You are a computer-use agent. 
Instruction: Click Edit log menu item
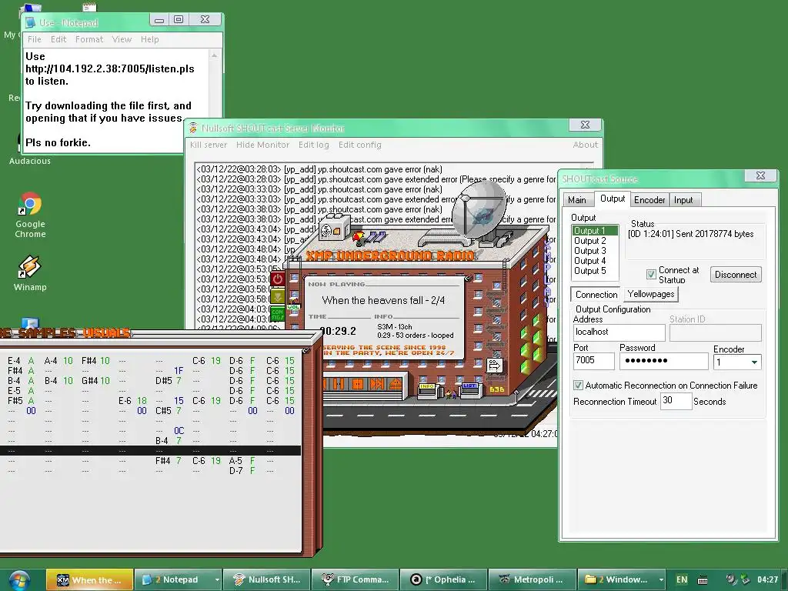pos(314,145)
